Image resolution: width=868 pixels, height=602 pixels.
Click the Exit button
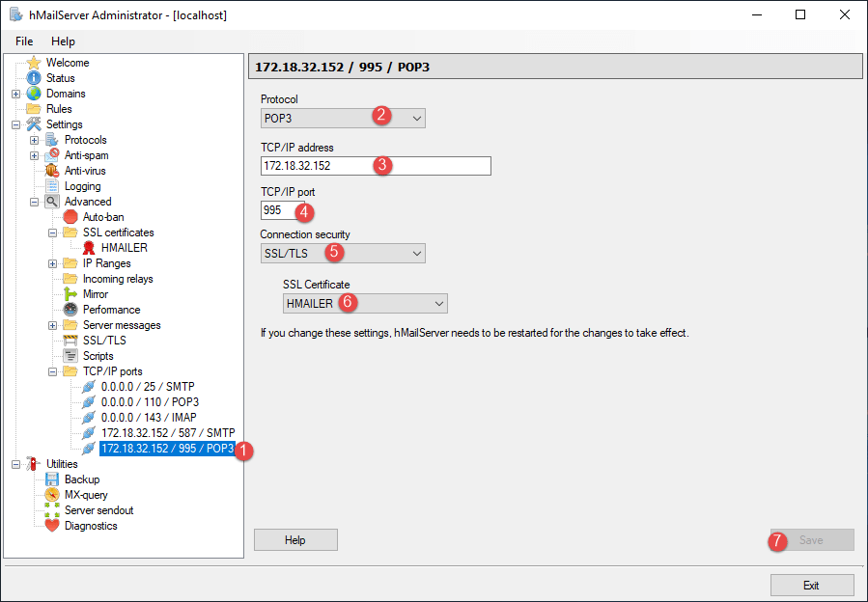[x=811, y=585]
